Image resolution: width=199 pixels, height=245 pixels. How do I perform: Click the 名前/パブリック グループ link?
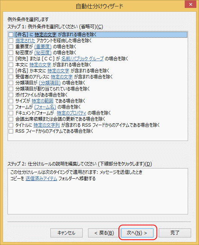82,58
